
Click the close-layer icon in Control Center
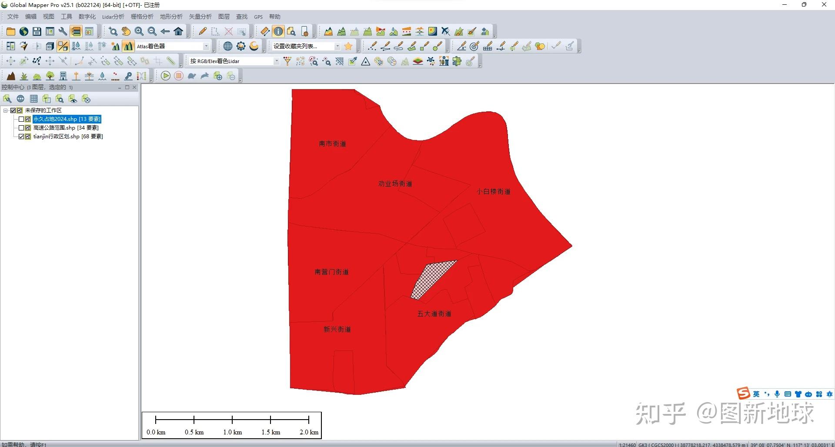click(x=86, y=99)
